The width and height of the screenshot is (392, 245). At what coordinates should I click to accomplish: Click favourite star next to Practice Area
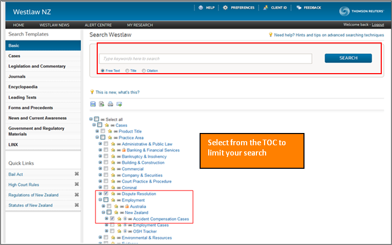coord(110,138)
